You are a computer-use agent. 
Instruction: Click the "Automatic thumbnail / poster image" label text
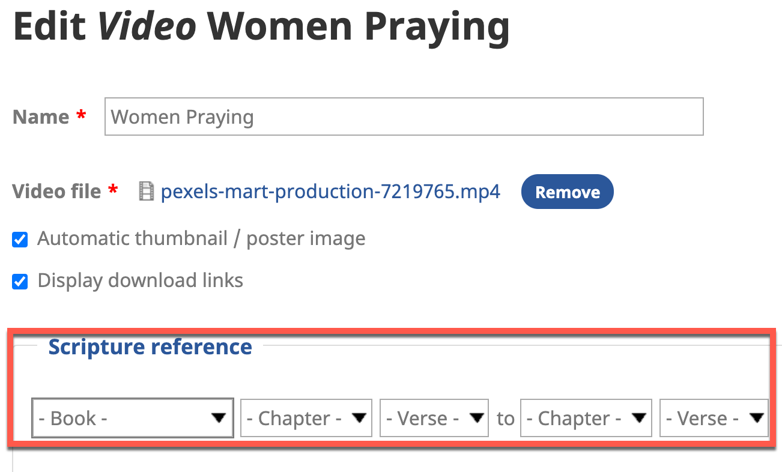pos(201,239)
